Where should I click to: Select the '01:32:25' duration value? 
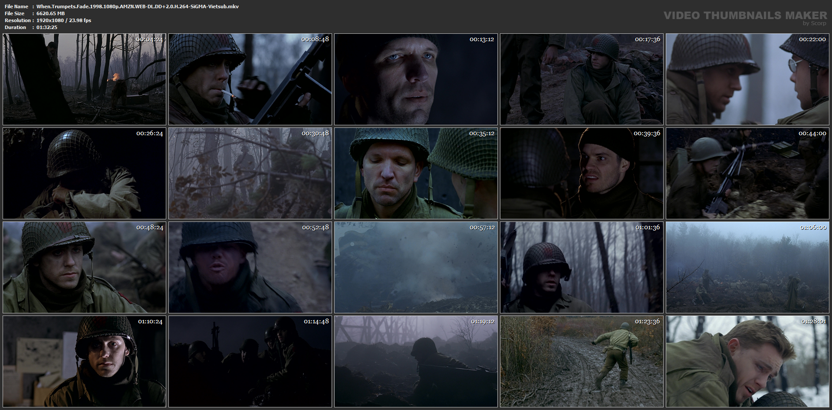pos(47,27)
